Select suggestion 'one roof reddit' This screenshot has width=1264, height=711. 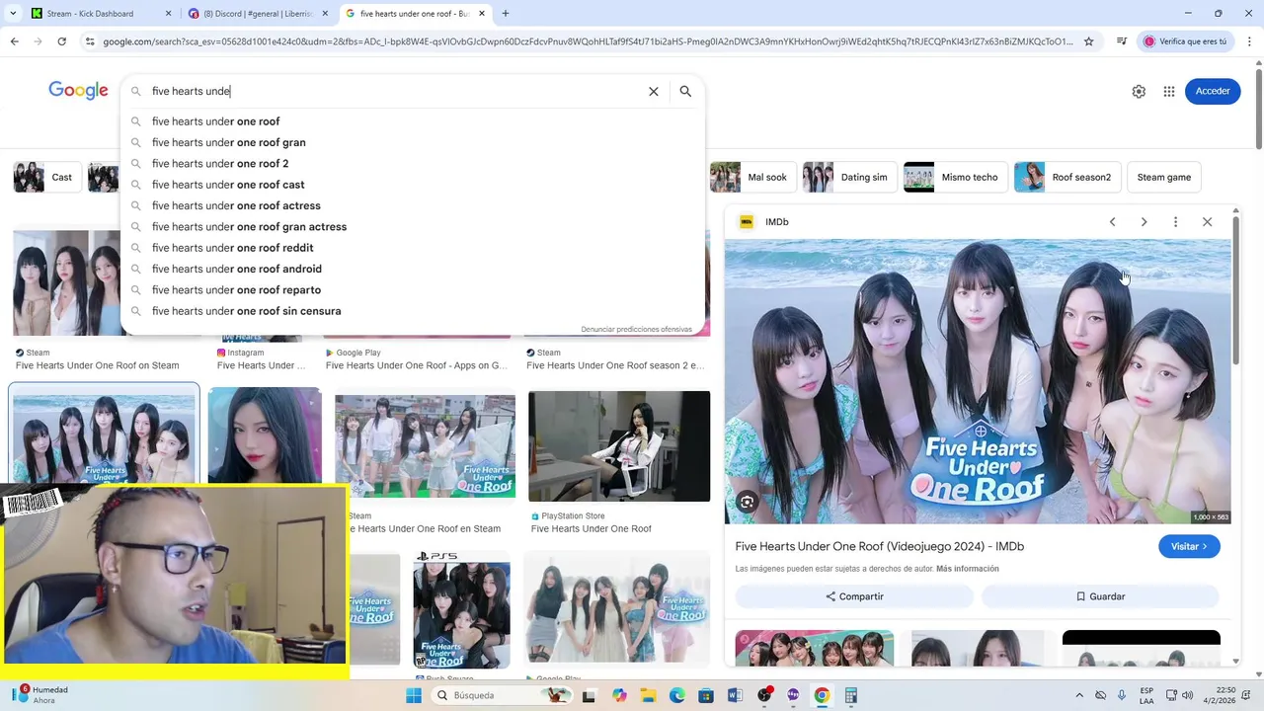[413, 248]
